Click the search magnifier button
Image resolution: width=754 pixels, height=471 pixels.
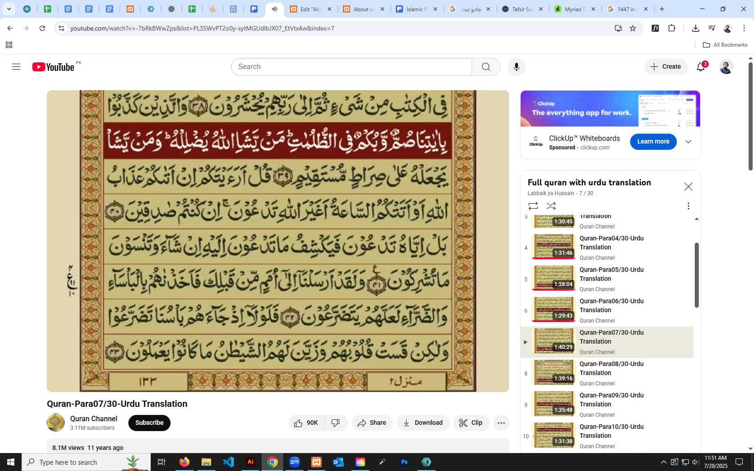[x=486, y=67]
